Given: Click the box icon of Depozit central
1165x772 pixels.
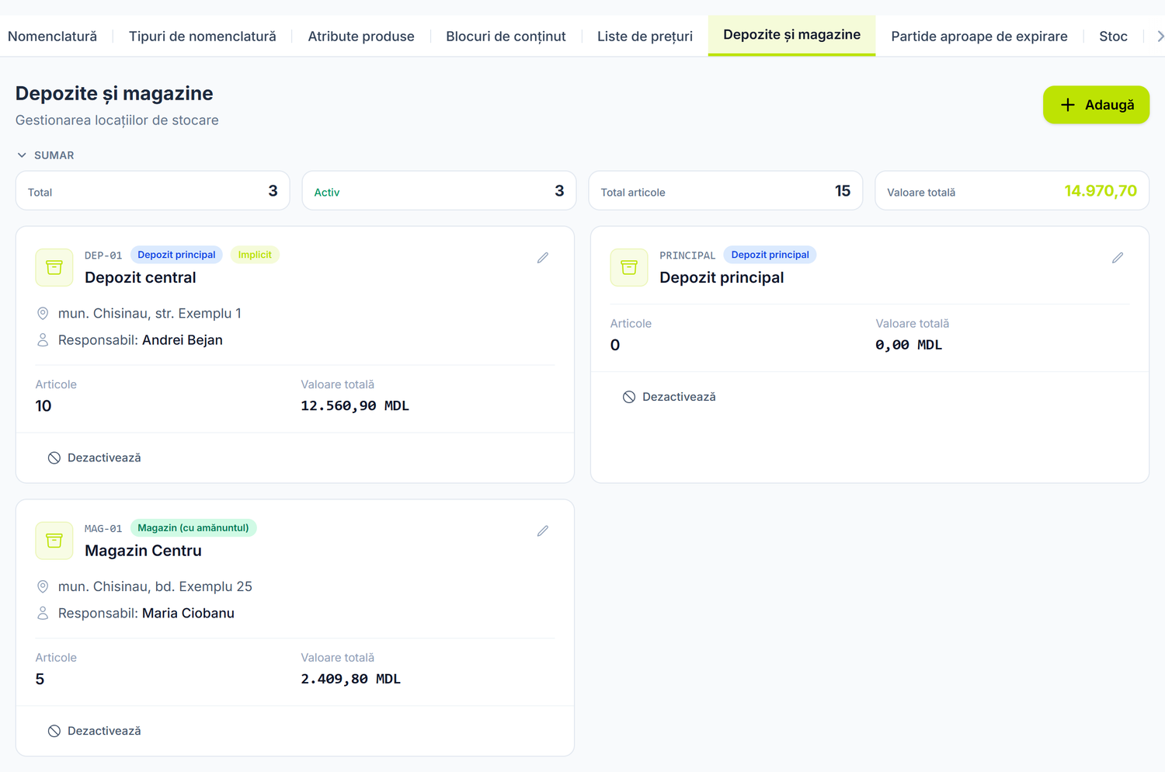Looking at the screenshot, I should click(x=54, y=267).
